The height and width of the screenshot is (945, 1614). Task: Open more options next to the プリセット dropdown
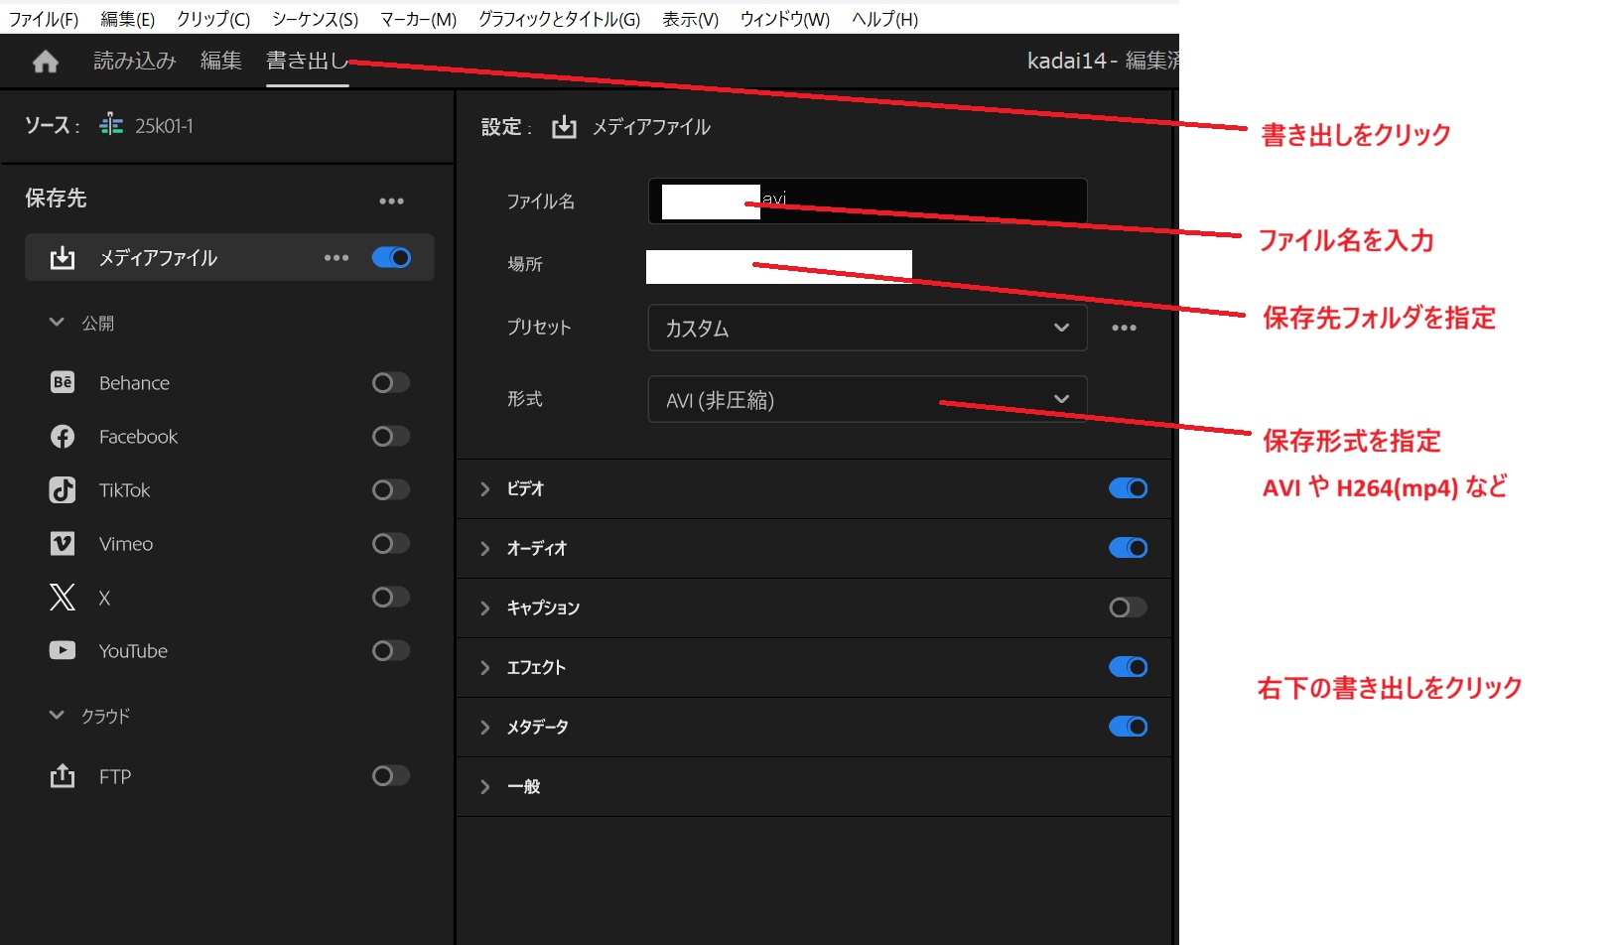pos(1124,329)
